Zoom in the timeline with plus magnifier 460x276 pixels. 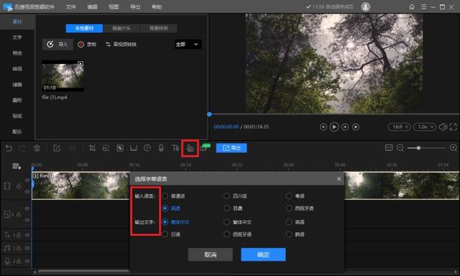point(453,148)
